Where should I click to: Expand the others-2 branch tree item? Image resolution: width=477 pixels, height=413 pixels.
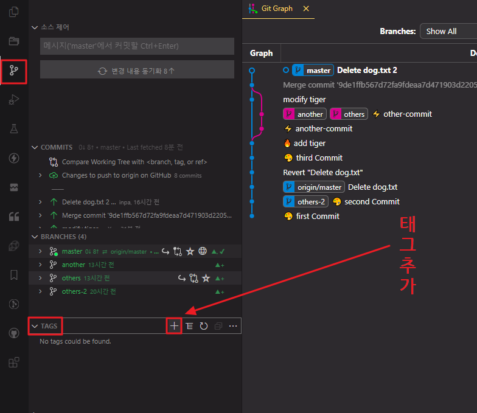tap(40, 291)
